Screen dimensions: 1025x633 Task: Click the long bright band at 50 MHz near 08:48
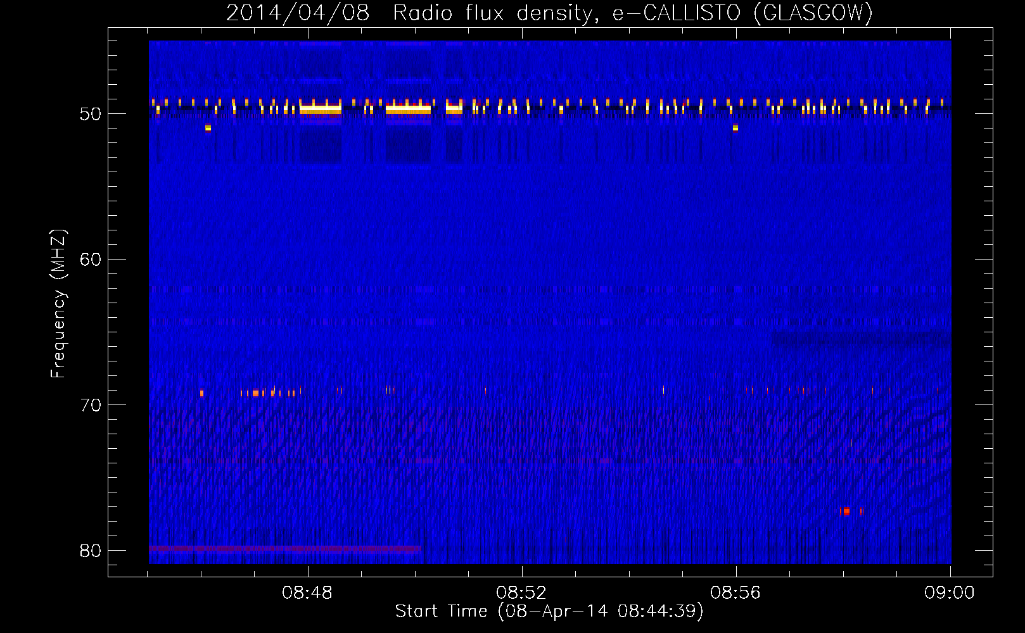point(321,109)
